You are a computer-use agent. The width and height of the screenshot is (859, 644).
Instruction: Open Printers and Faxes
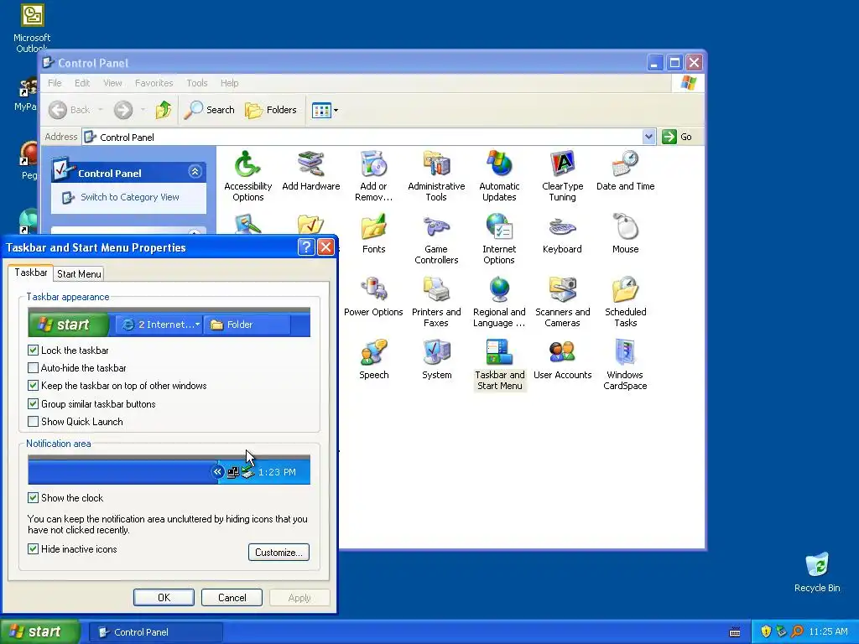(436, 302)
